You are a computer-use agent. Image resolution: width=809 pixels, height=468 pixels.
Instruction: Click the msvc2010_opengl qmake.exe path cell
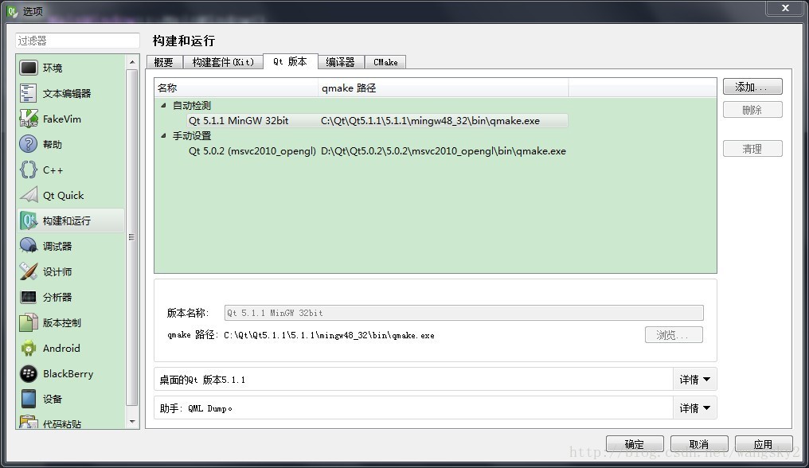444,151
